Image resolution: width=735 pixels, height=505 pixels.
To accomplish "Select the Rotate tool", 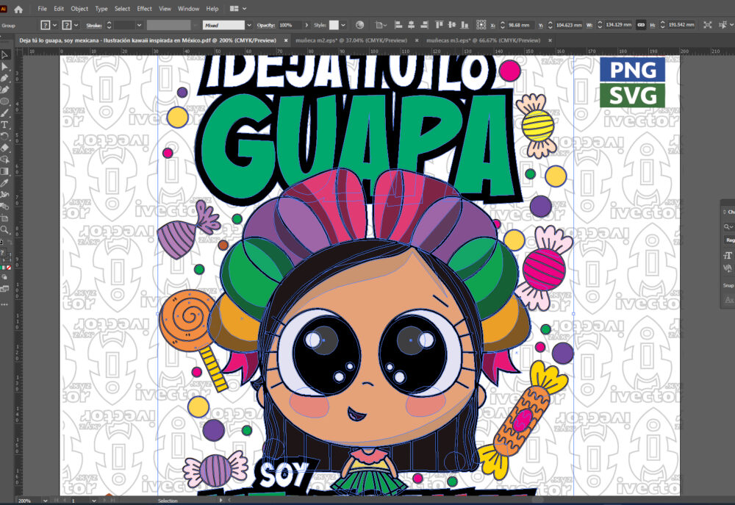I will (4, 136).
